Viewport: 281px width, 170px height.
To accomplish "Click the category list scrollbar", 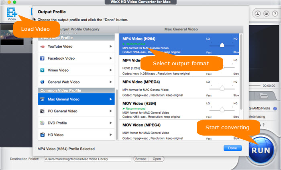I will pyautogui.click(x=117, y=114).
